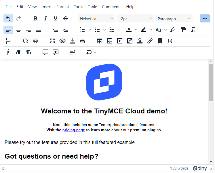Toggle fullscreen mode
Screen dimensions: 215x173
pyautogui.click(x=52, y=41)
